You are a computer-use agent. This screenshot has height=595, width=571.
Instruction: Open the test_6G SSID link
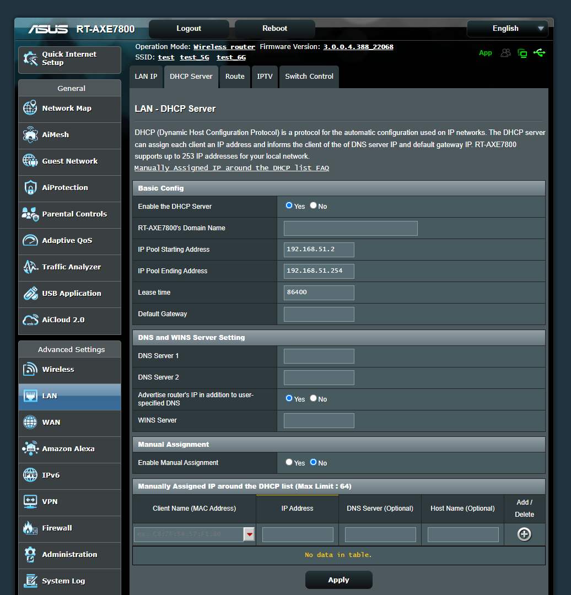click(231, 57)
